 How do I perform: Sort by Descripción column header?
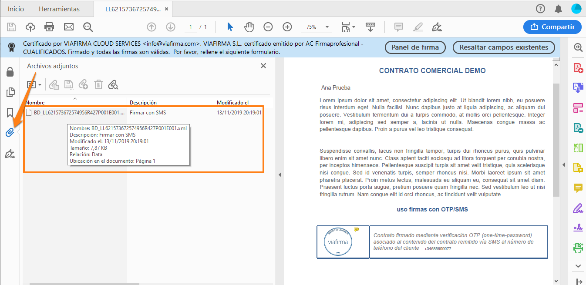(x=171, y=102)
